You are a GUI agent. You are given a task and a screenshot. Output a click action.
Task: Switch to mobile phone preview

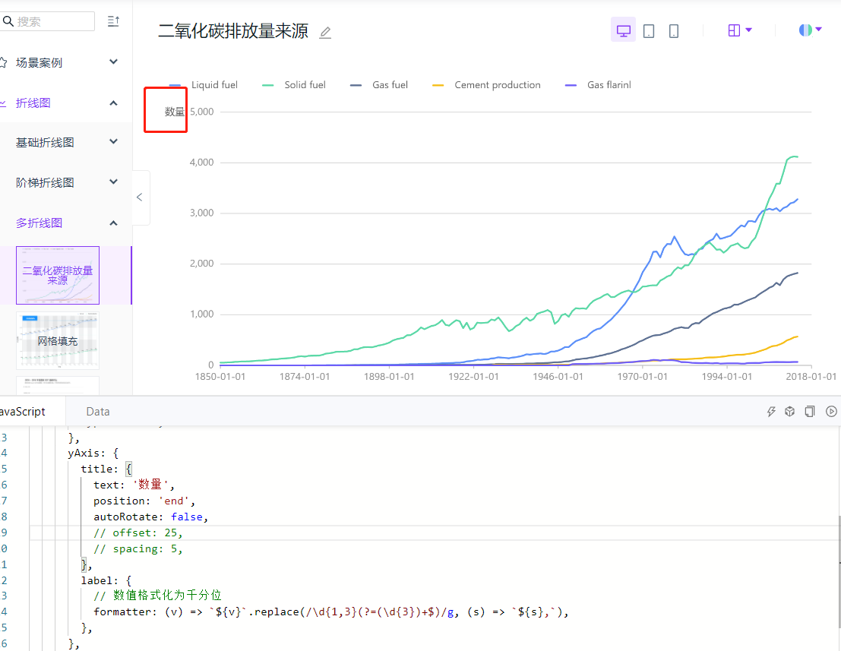673,30
